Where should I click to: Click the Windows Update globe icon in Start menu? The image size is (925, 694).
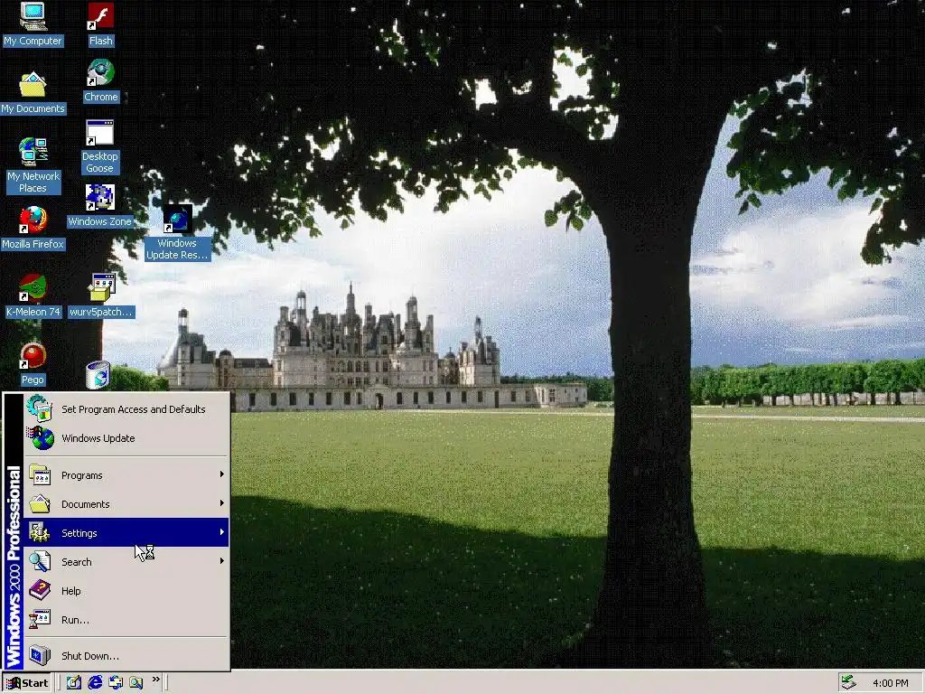pos(42,438)
